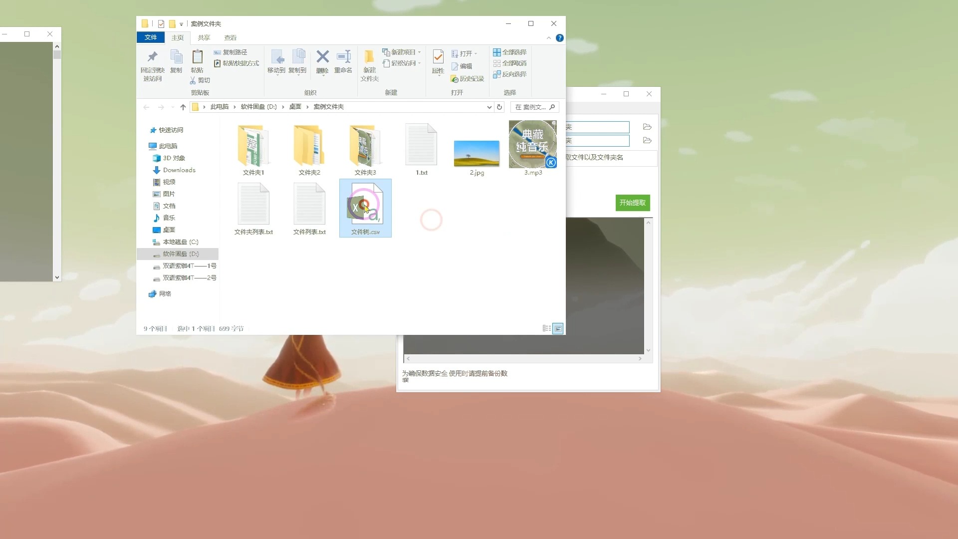The width and height of the screenshot is (958, 539).
Task: Switch to large icons view in status bar
Action: coord(558,328)
